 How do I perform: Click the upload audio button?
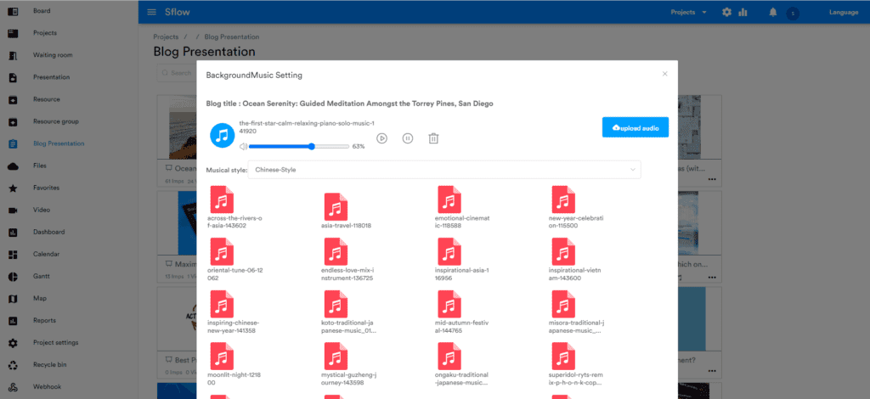635,127
